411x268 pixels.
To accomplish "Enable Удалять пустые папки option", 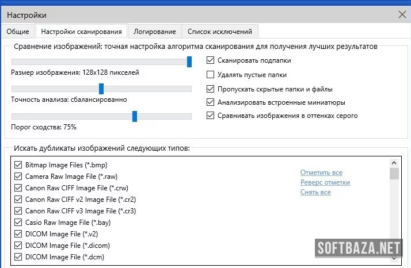I will pos(211,75).
